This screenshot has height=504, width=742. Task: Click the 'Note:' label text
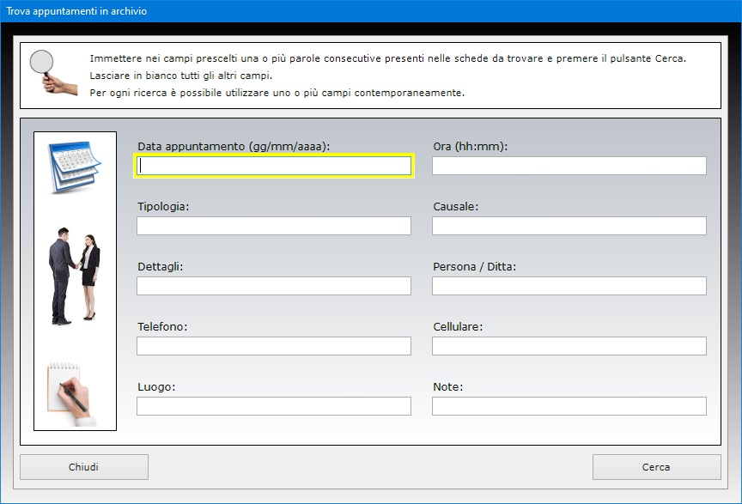447,387
